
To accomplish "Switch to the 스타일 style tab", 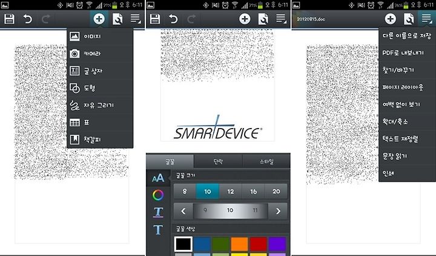I will pyautogui.click(x=266, y=161).
